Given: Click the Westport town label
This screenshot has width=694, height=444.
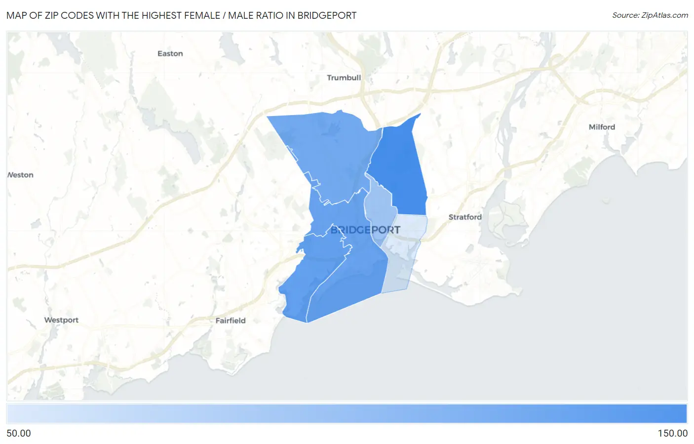Looking at the screenshot, I should (x=61, y=320).
